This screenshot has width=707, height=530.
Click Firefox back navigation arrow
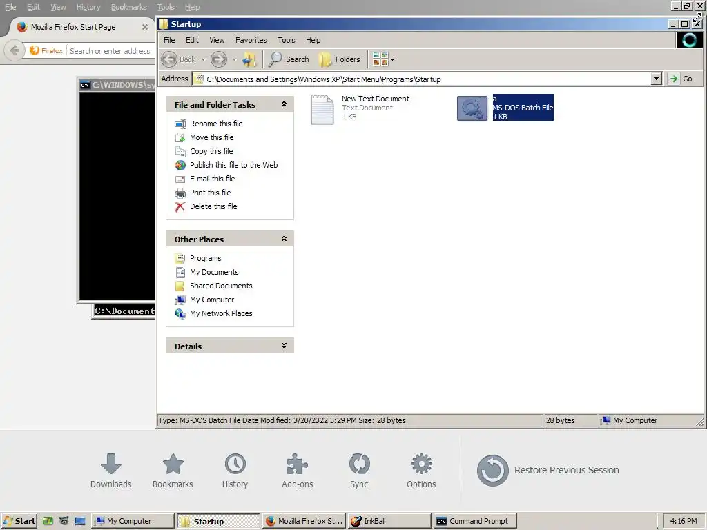pyautogui.click(x=14, y=50)
